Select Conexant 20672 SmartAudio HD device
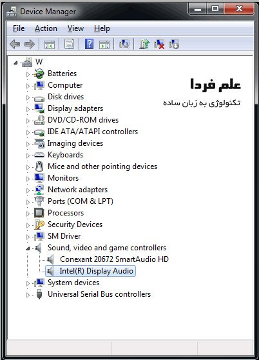Screen dimensions: 259x360 point(114,259)
